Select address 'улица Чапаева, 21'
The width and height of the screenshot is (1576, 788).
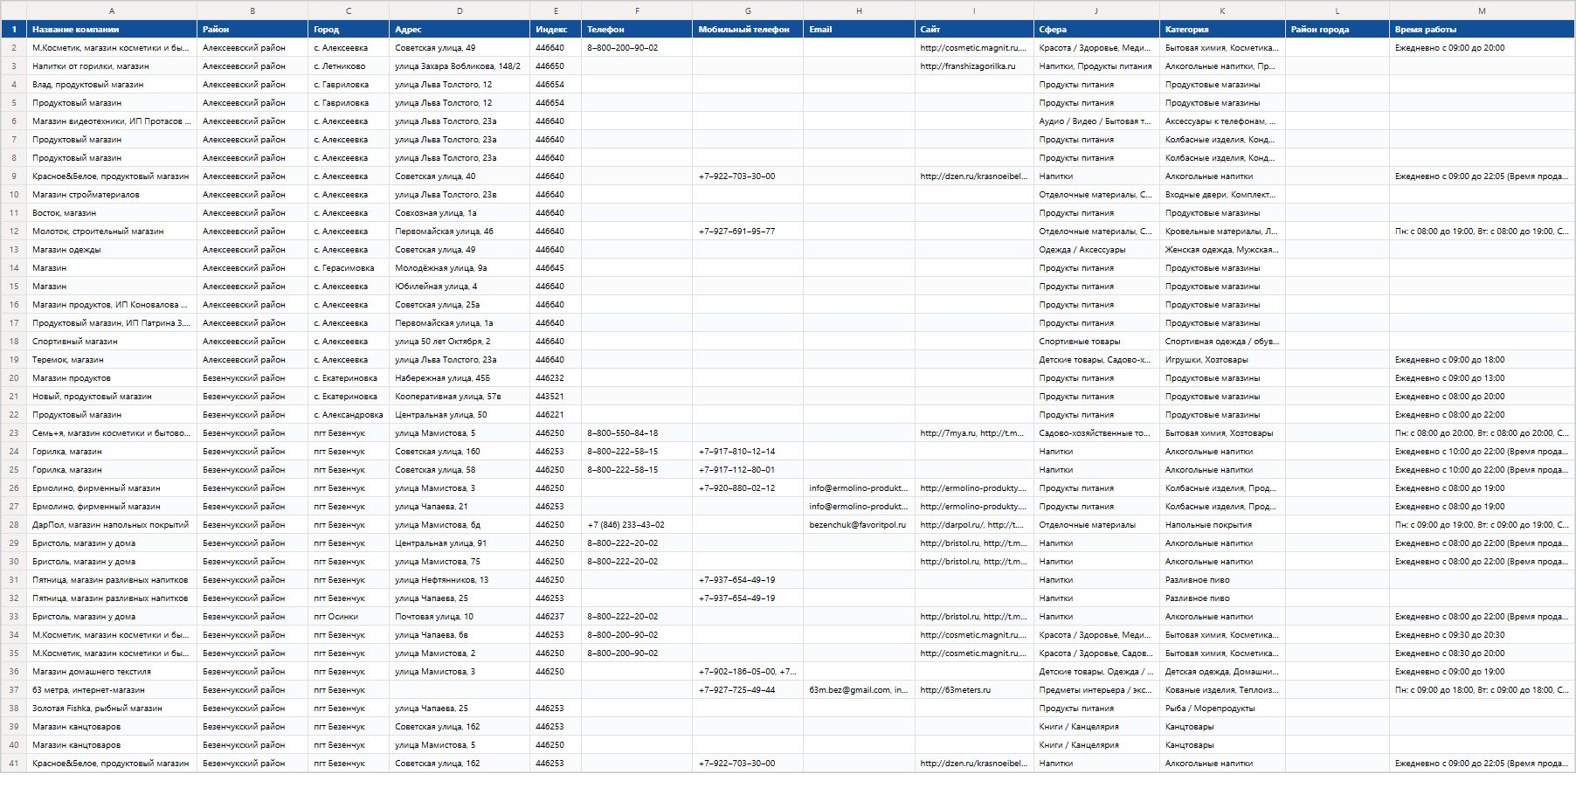[x=460, y=507]
